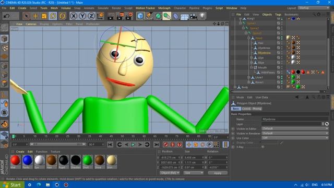Click the Record Active Objects button
This screenshot has height=188, width=334.
(x=165, y=145)
